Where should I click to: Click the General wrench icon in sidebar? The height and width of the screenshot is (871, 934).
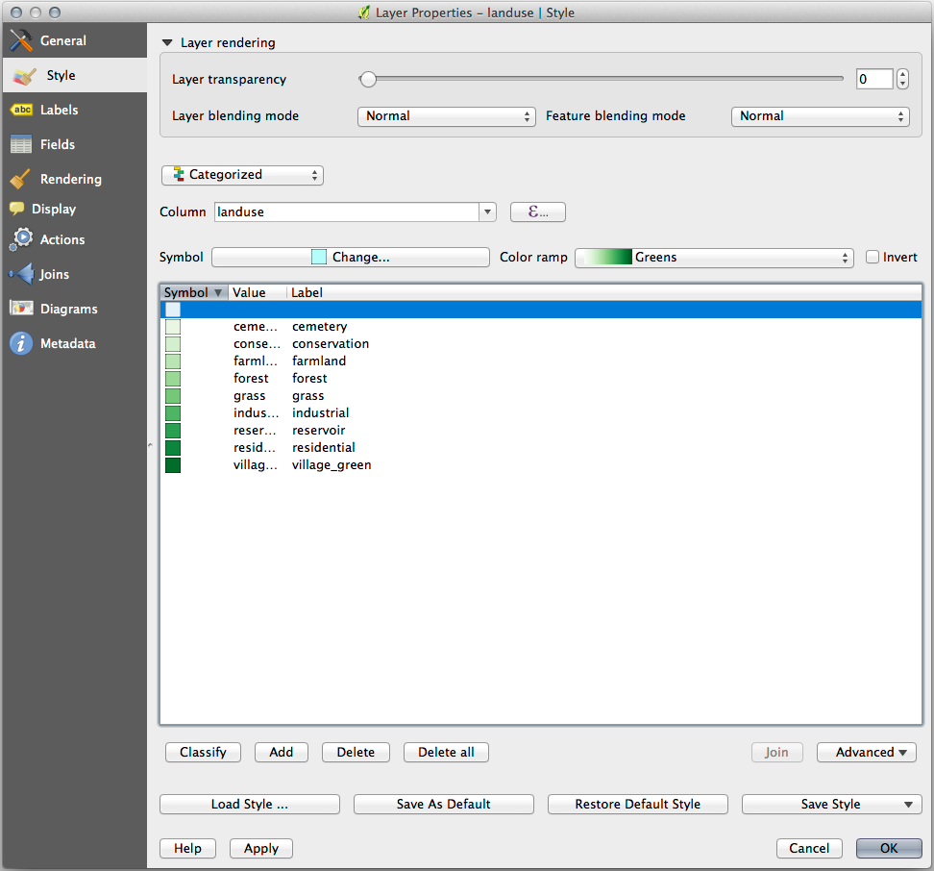pyautogui.click(x=21, y=40)
